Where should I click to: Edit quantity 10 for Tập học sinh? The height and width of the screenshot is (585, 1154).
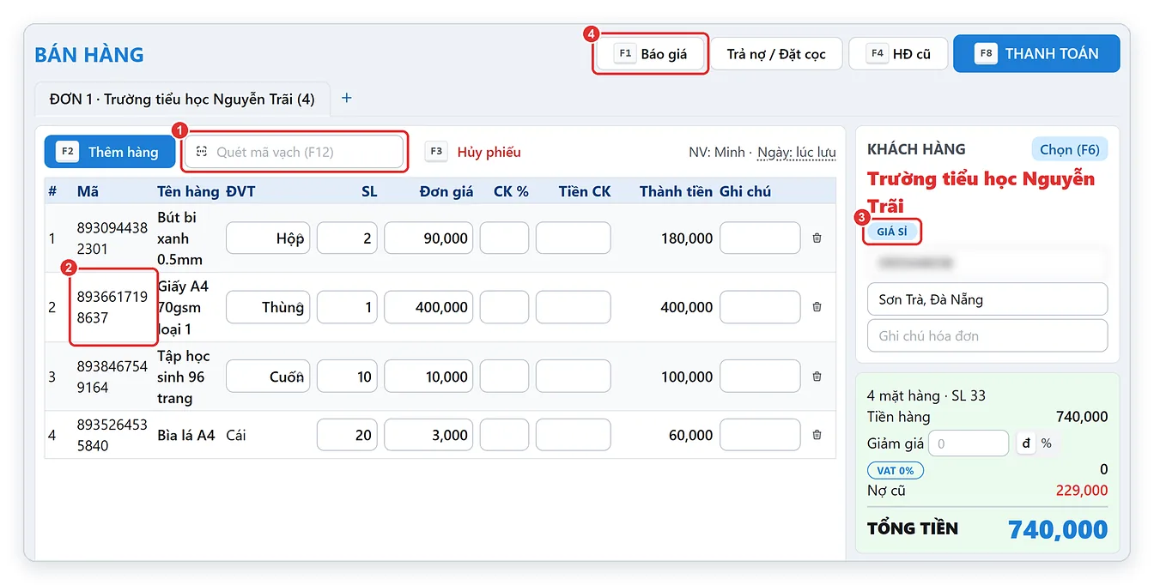347,377
